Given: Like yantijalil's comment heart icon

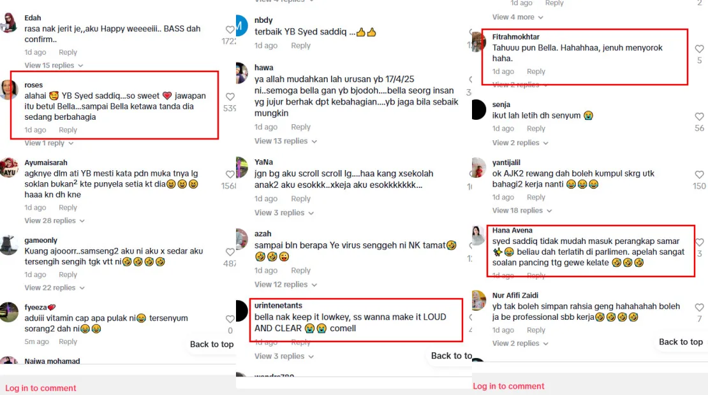Looking at the screenshot, I should pos(700,175).
